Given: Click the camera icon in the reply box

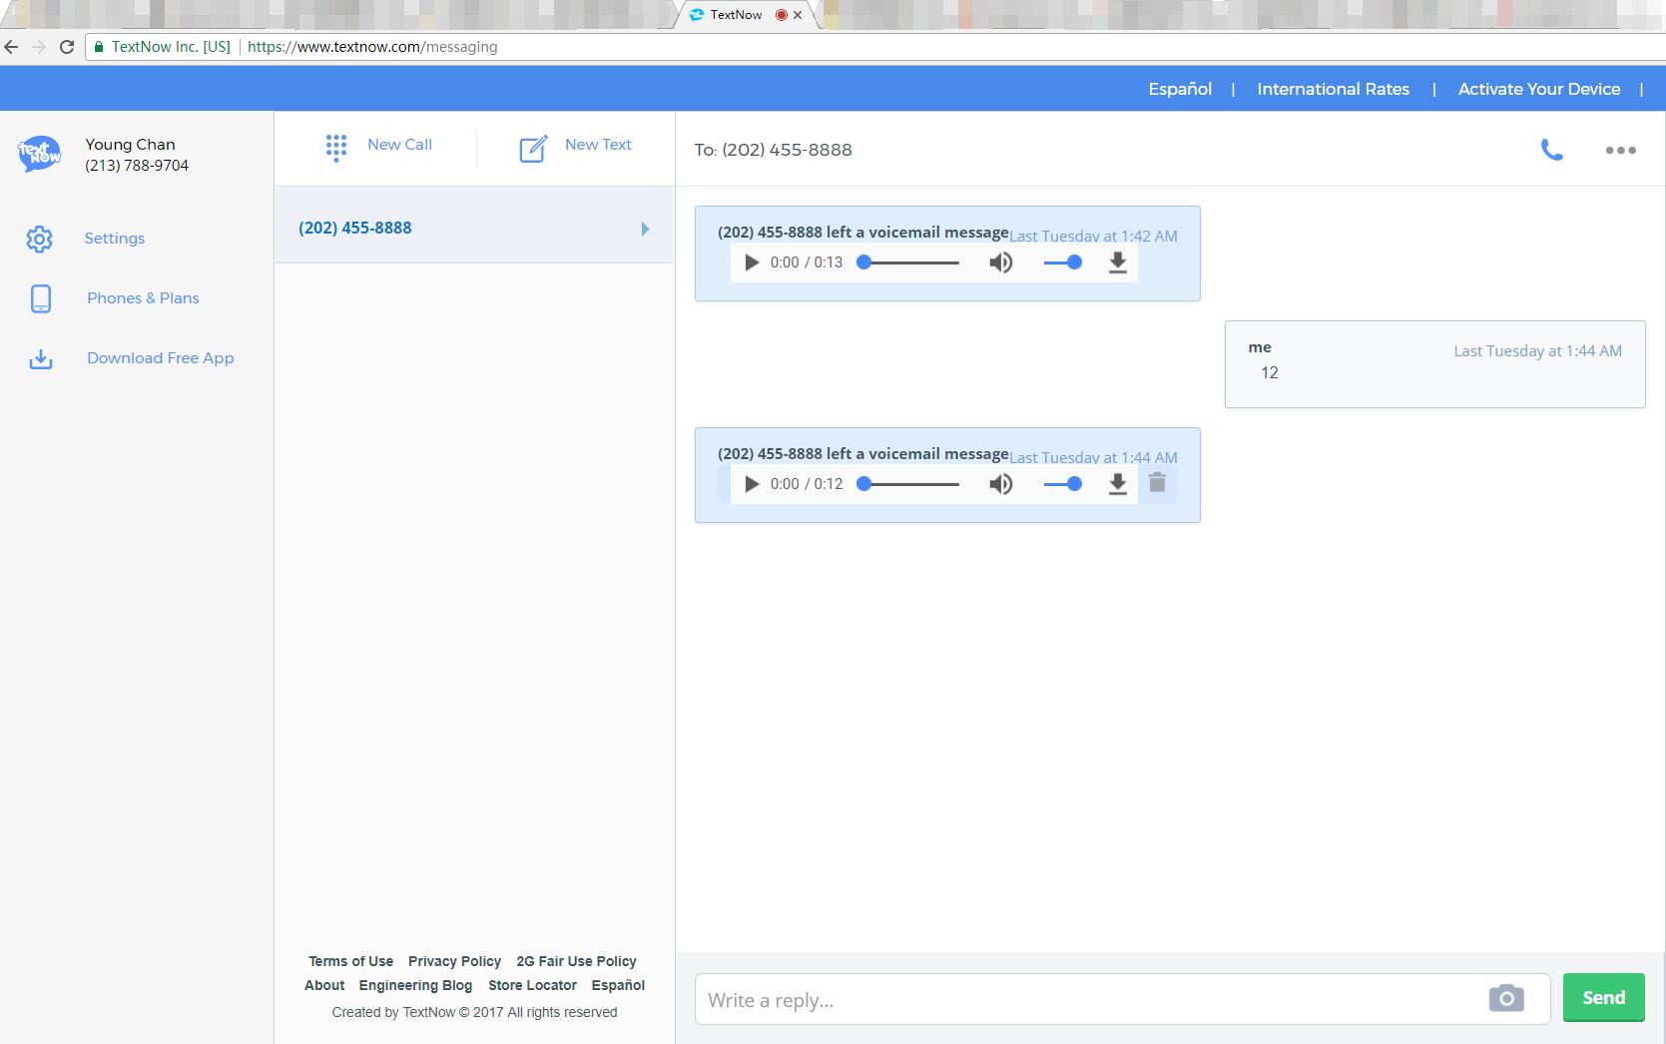Looking at the screenshot, I should tap(1505, 998).
